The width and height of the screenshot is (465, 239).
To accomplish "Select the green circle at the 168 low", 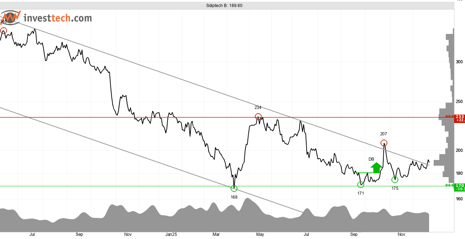I will tap(234, 189).
